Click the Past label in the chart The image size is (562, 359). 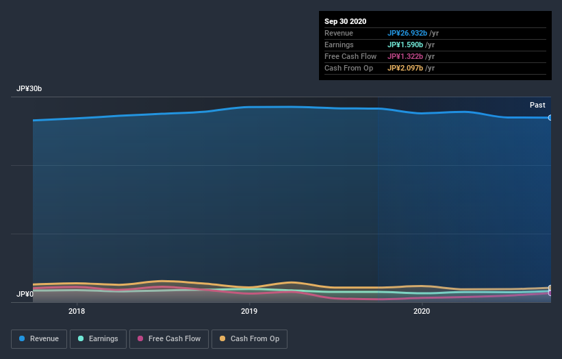537,105
